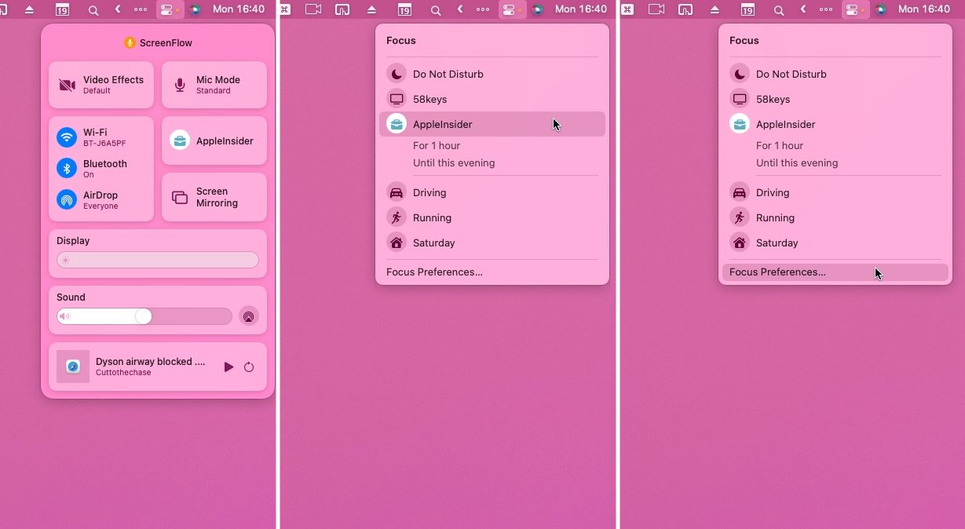Toggle the Bluetooth button
Screen dimensions: 965x529
click(67, 168)
